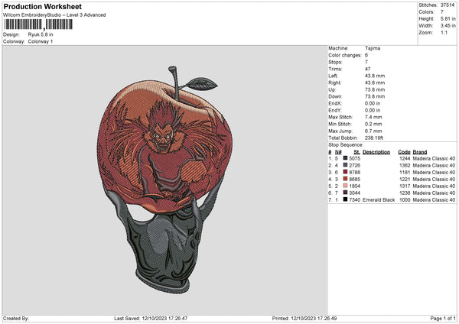
Task: Click the 'Colorway 1' value
Action: click(x=41, y=41)
